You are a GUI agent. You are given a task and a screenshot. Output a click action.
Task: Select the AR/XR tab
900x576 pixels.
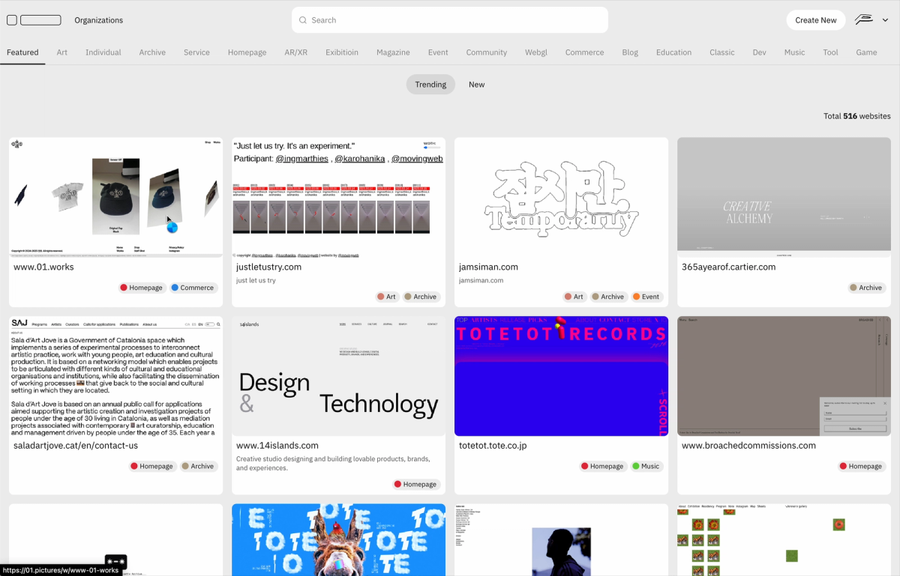pyautogui.click(x=296, y=52)
